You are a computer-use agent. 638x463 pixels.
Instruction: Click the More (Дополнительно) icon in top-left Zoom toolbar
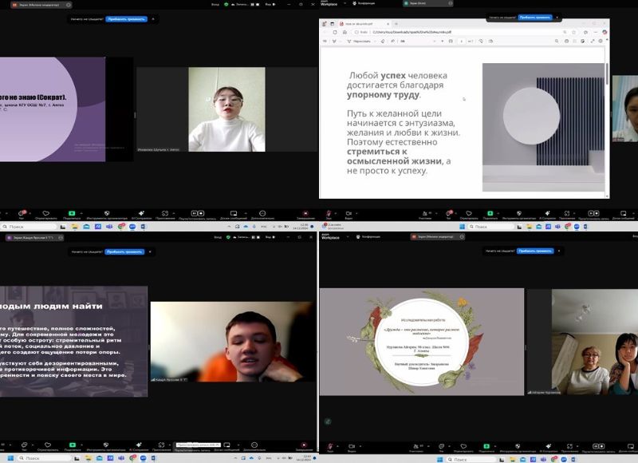coord(262,213)
